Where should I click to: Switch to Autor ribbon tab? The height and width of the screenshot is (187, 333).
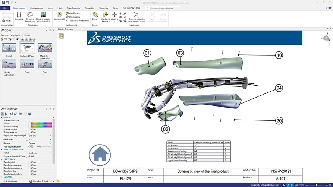pyautogui.click(x=51, y=8)
